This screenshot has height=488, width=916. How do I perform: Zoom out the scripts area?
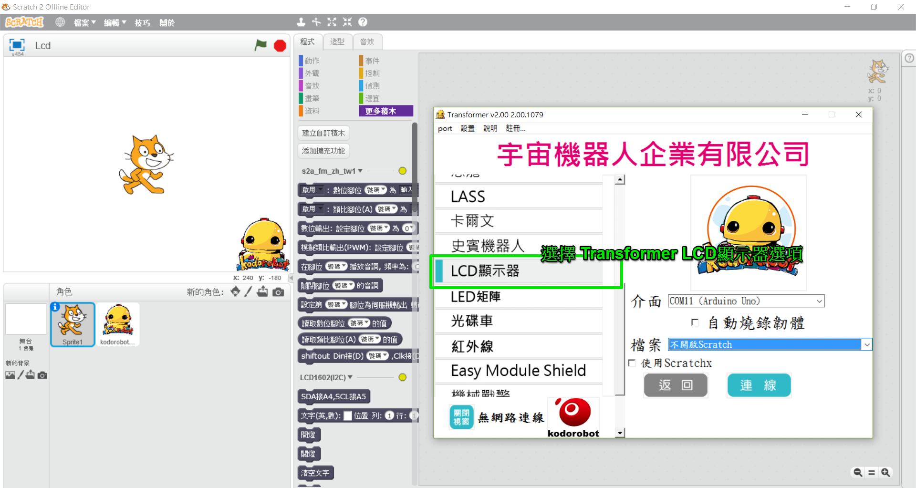click(x=858, y=472)
